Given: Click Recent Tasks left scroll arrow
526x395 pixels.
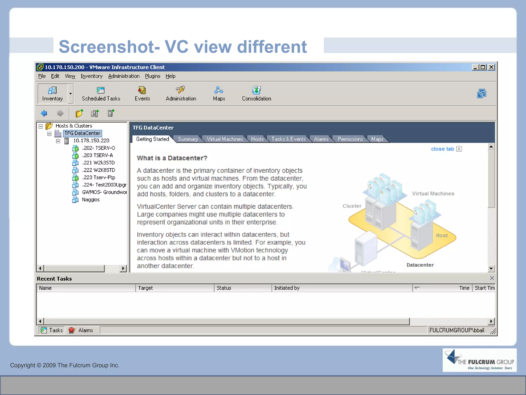Looking at the screenshot, I should click(x=40, y=321).
